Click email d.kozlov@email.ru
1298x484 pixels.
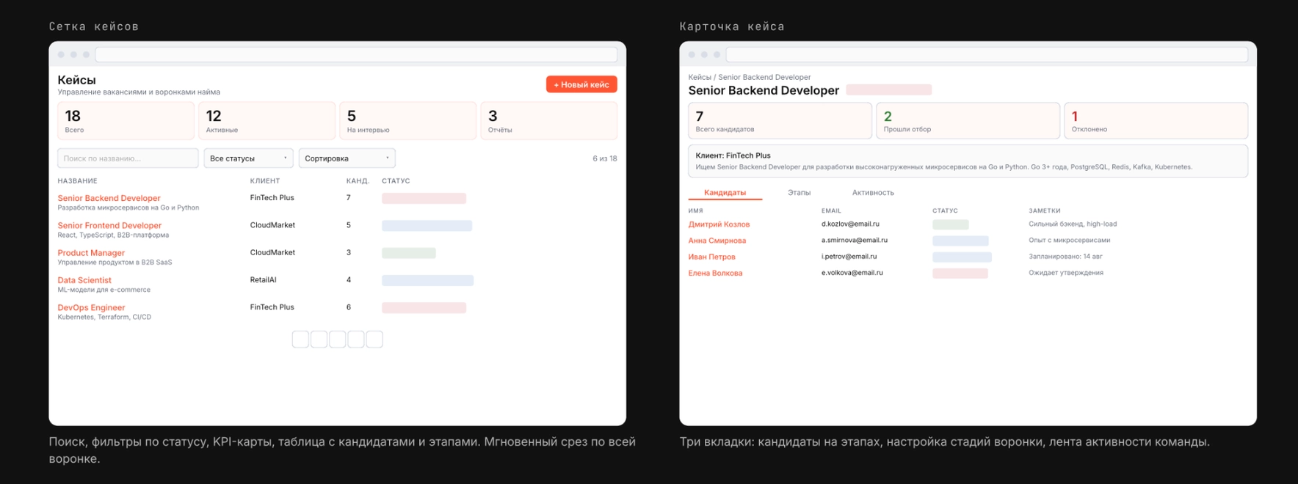click(850, 224)
